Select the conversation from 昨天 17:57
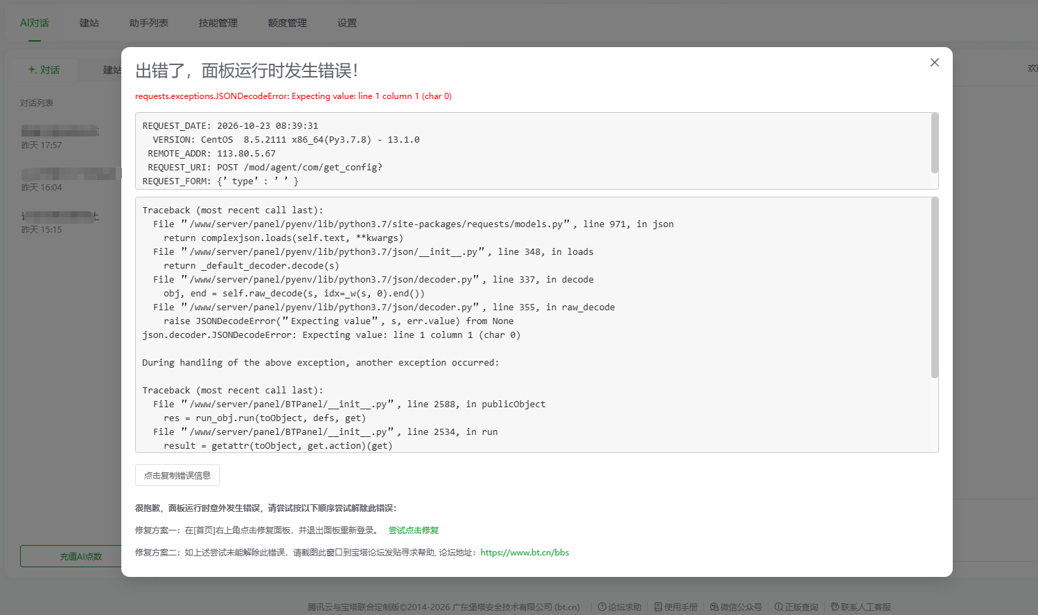 61,137
